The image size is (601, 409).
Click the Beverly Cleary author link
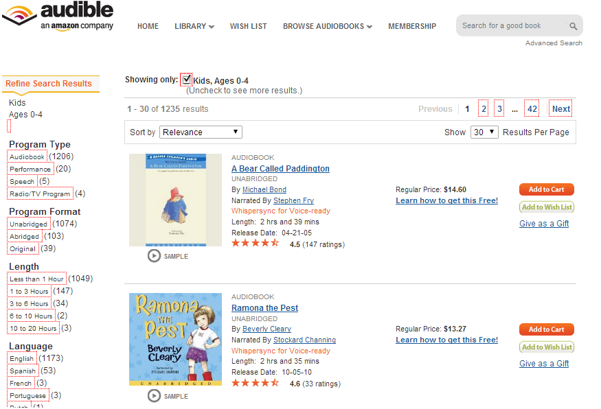click(267, 329)
